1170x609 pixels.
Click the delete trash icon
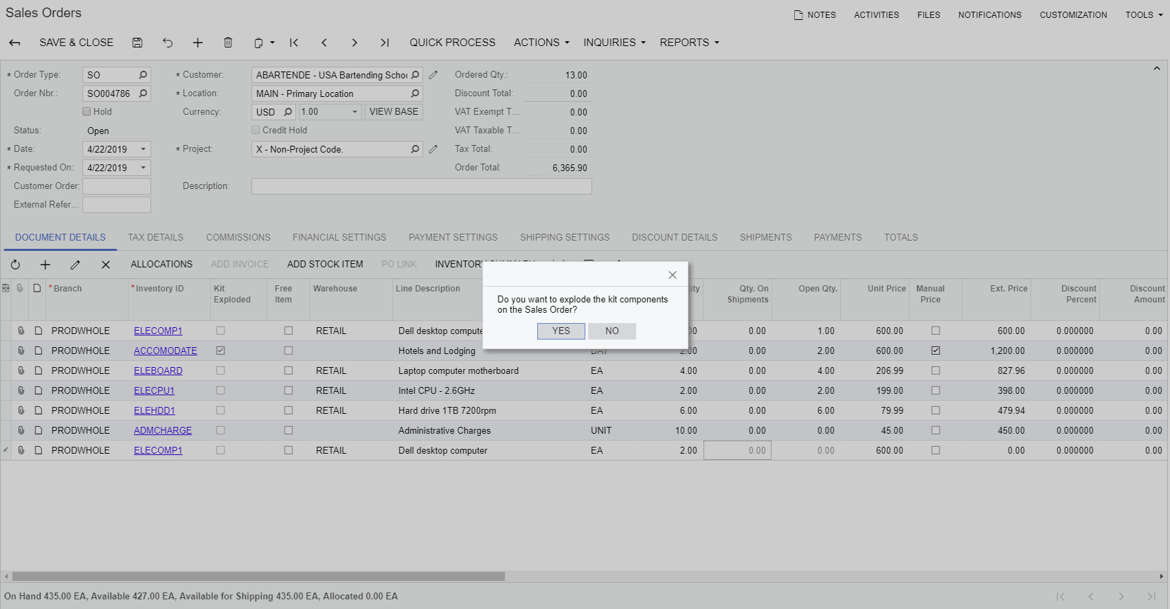point(228,43)
